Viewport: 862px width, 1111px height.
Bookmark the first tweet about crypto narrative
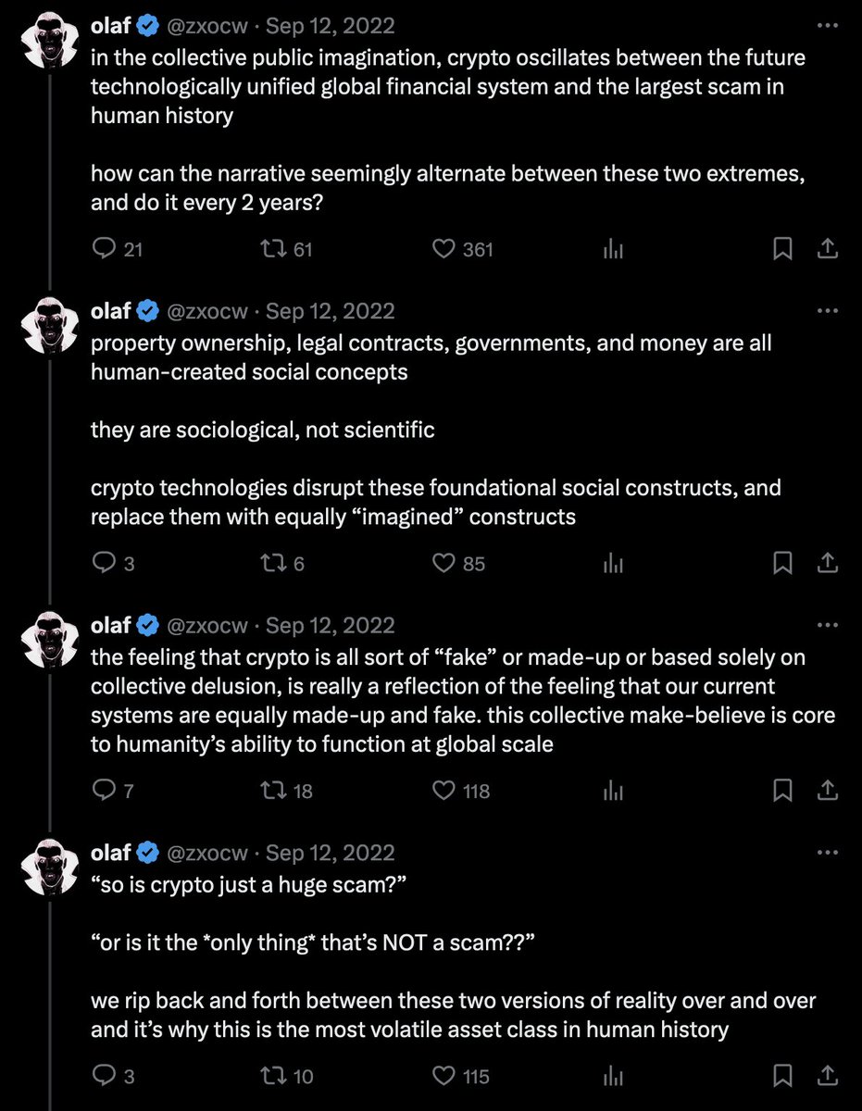(782, 248)
